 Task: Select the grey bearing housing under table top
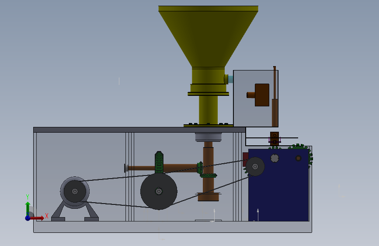coord(209,137)
